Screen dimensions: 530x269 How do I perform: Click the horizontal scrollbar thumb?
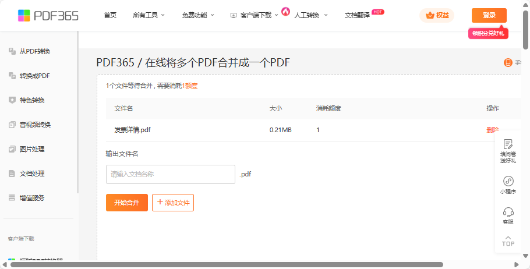click(227, 264)
